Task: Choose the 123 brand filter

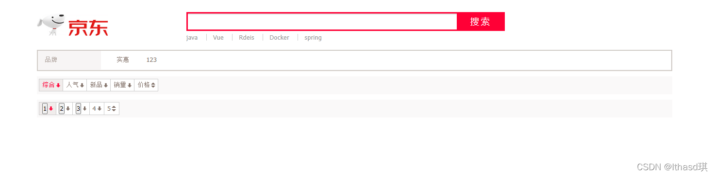Action: pyautogui.click(x=151, y=60)
